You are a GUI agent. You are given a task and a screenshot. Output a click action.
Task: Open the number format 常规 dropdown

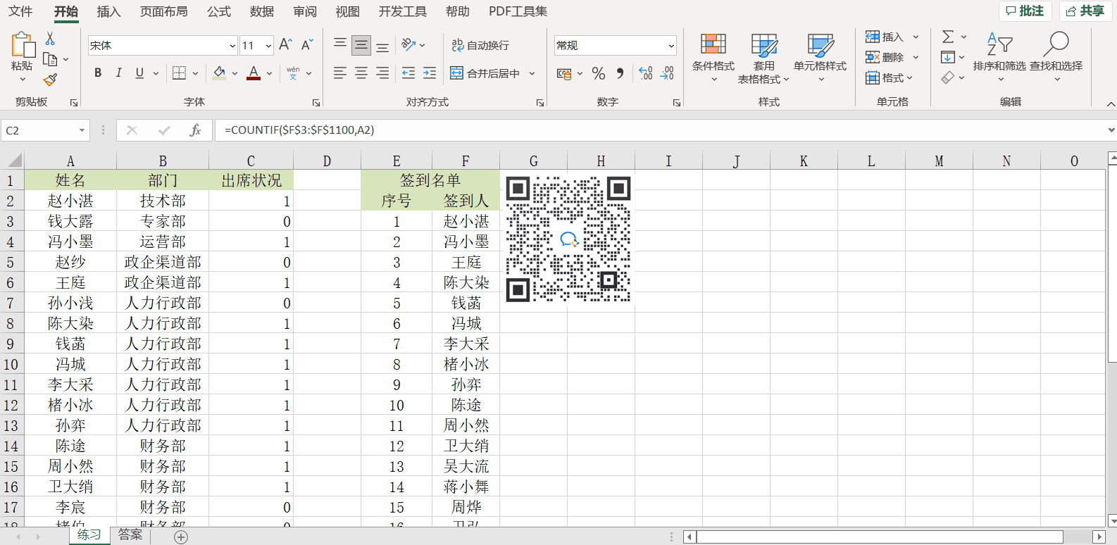(x=671, y=46)
